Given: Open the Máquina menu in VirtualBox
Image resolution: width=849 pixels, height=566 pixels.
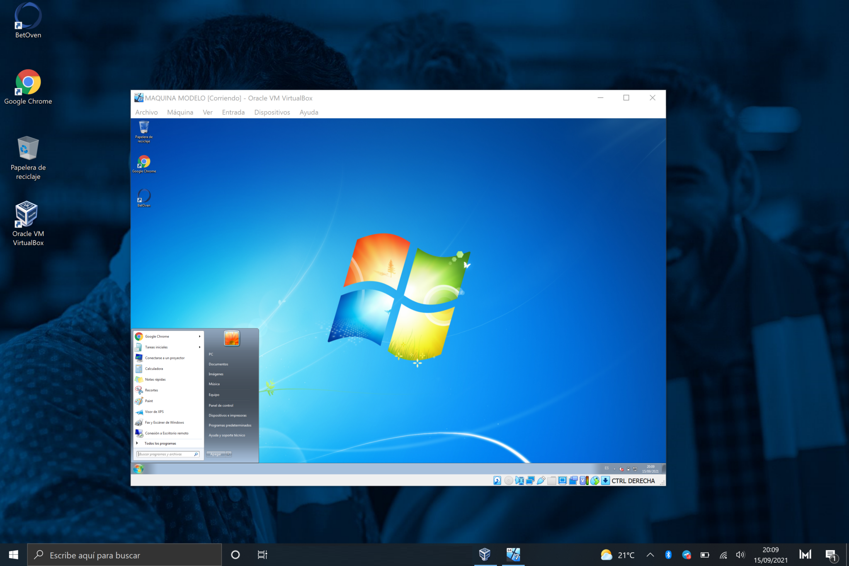Looking at the screenshot, I should 180,112.
